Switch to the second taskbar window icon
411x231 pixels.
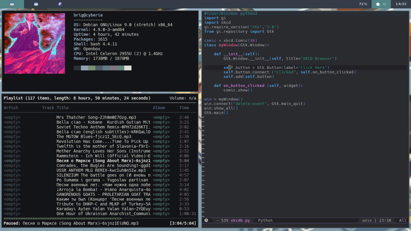coord(36,4)
